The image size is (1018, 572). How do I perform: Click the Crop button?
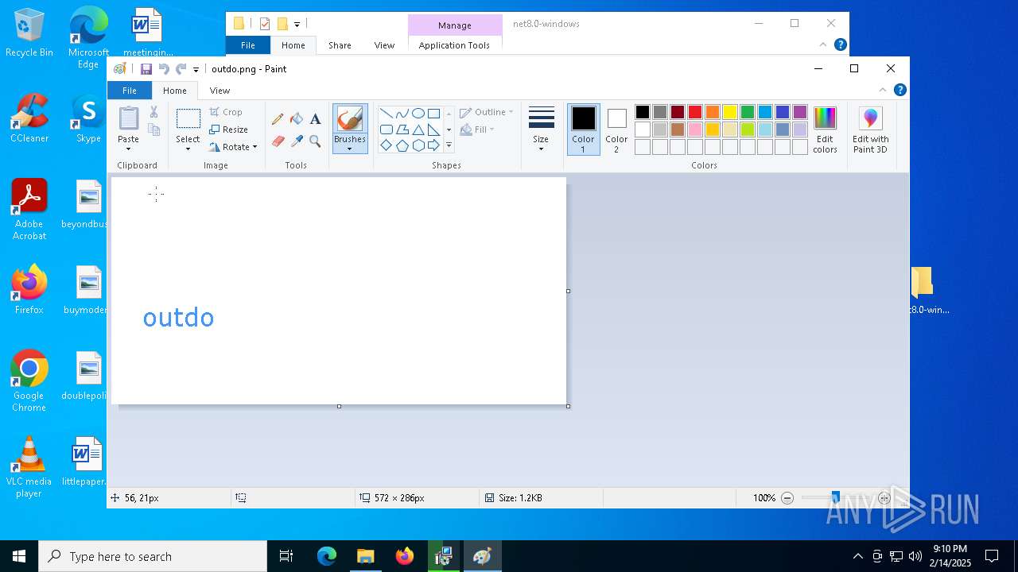(226, 112)
